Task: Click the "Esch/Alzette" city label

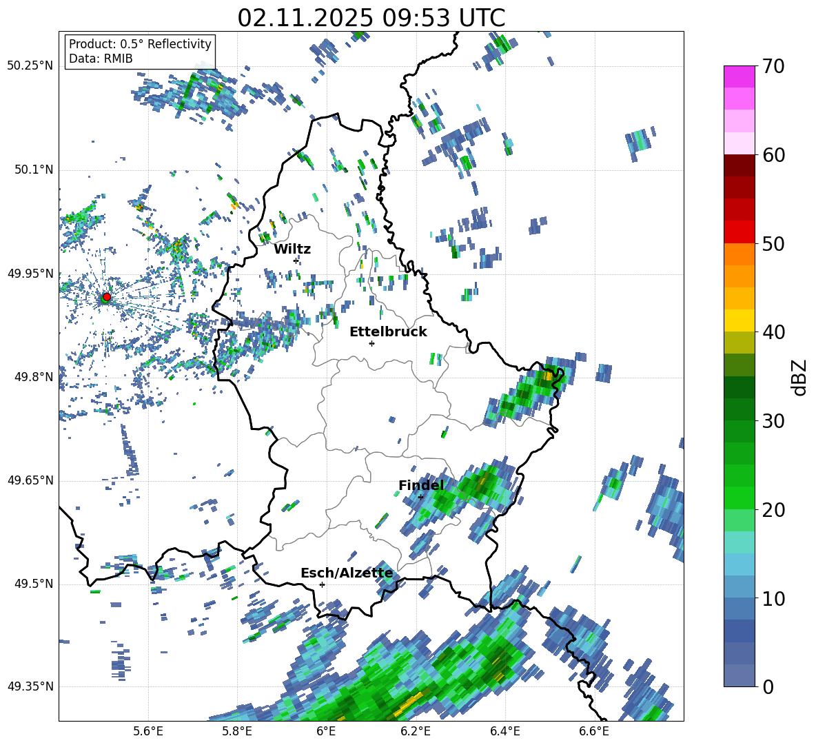Action: click(x=347, y=573)
